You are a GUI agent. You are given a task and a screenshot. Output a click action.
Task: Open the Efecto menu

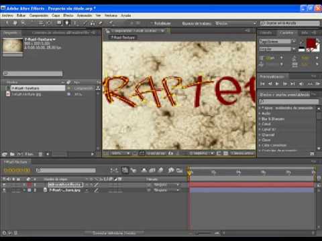tap(68, 15)
